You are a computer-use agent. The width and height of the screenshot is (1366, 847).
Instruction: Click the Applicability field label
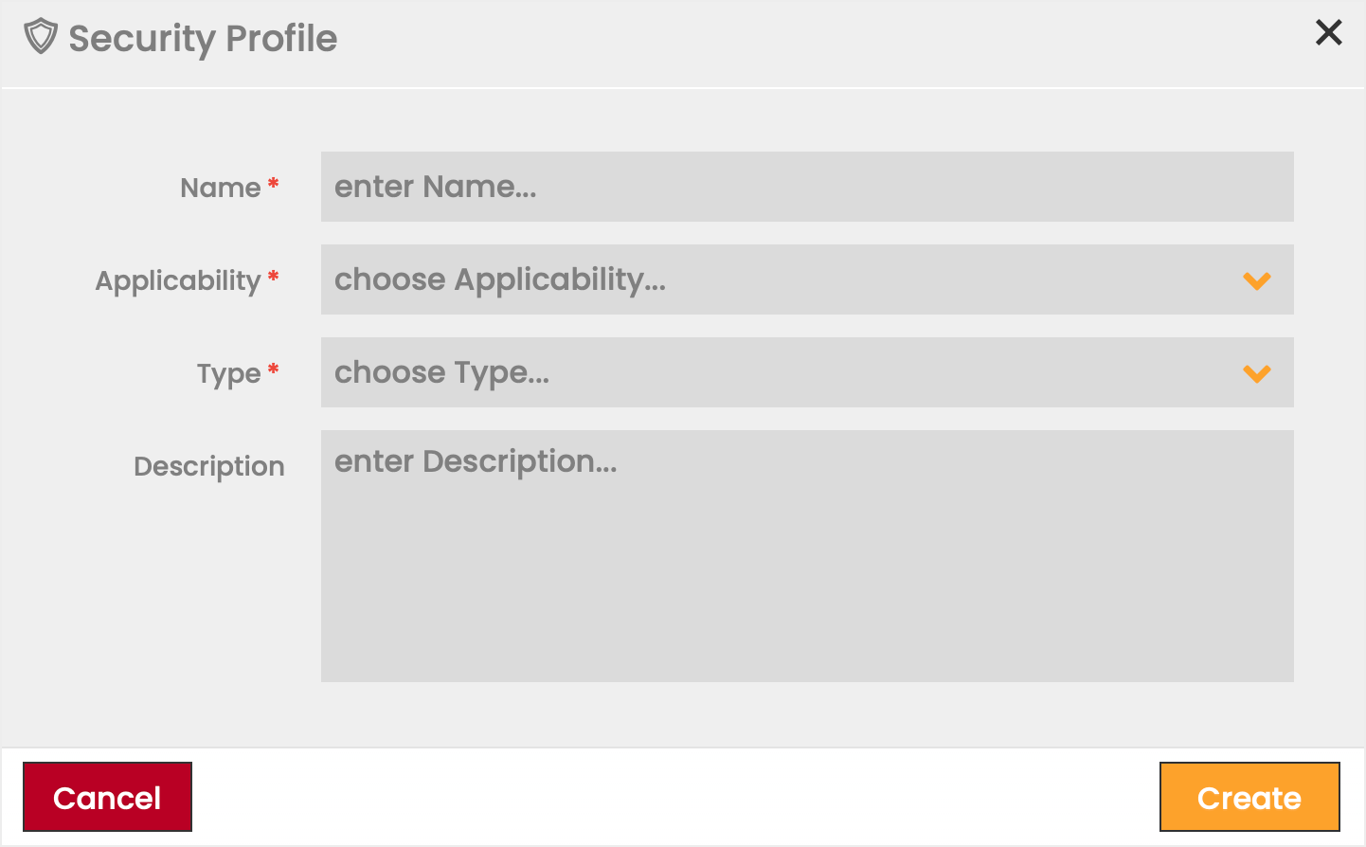(178, 280)
